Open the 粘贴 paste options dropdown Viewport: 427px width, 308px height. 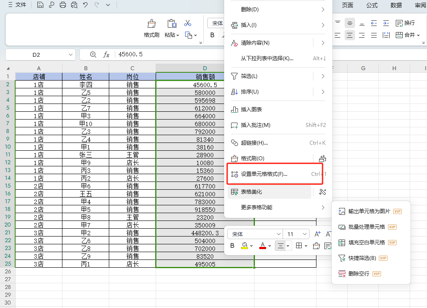[178, 36]
